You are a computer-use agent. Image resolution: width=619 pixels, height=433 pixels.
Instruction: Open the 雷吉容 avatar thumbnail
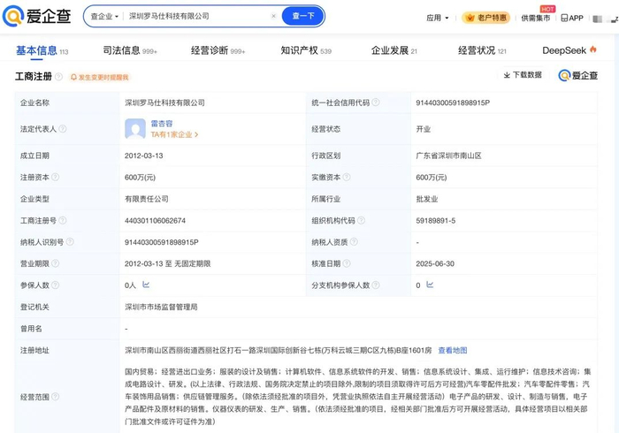click(135, 129)
